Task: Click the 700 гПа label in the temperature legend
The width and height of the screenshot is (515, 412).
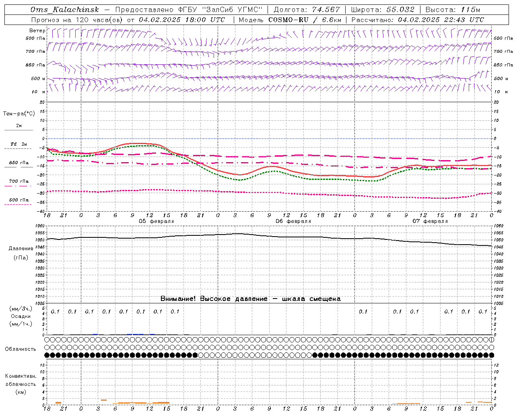Action: coord(19,181)
